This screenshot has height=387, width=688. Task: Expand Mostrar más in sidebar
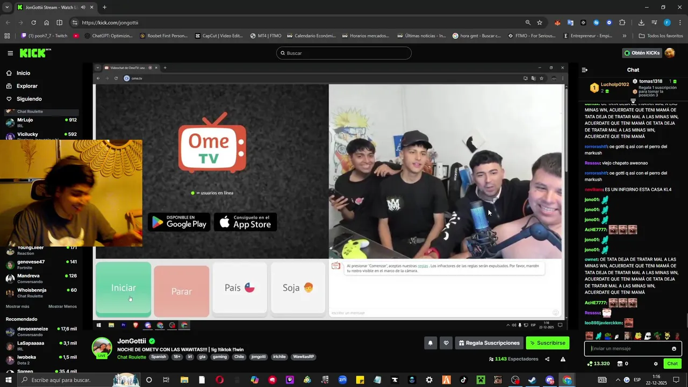17,306
